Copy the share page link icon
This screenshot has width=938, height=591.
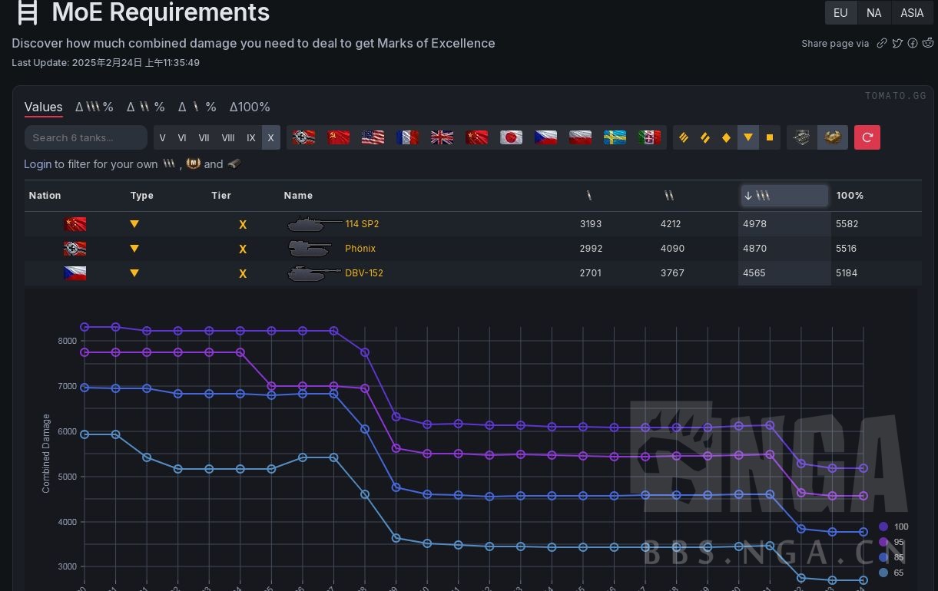pyautogui.click(x=882, y=44)
